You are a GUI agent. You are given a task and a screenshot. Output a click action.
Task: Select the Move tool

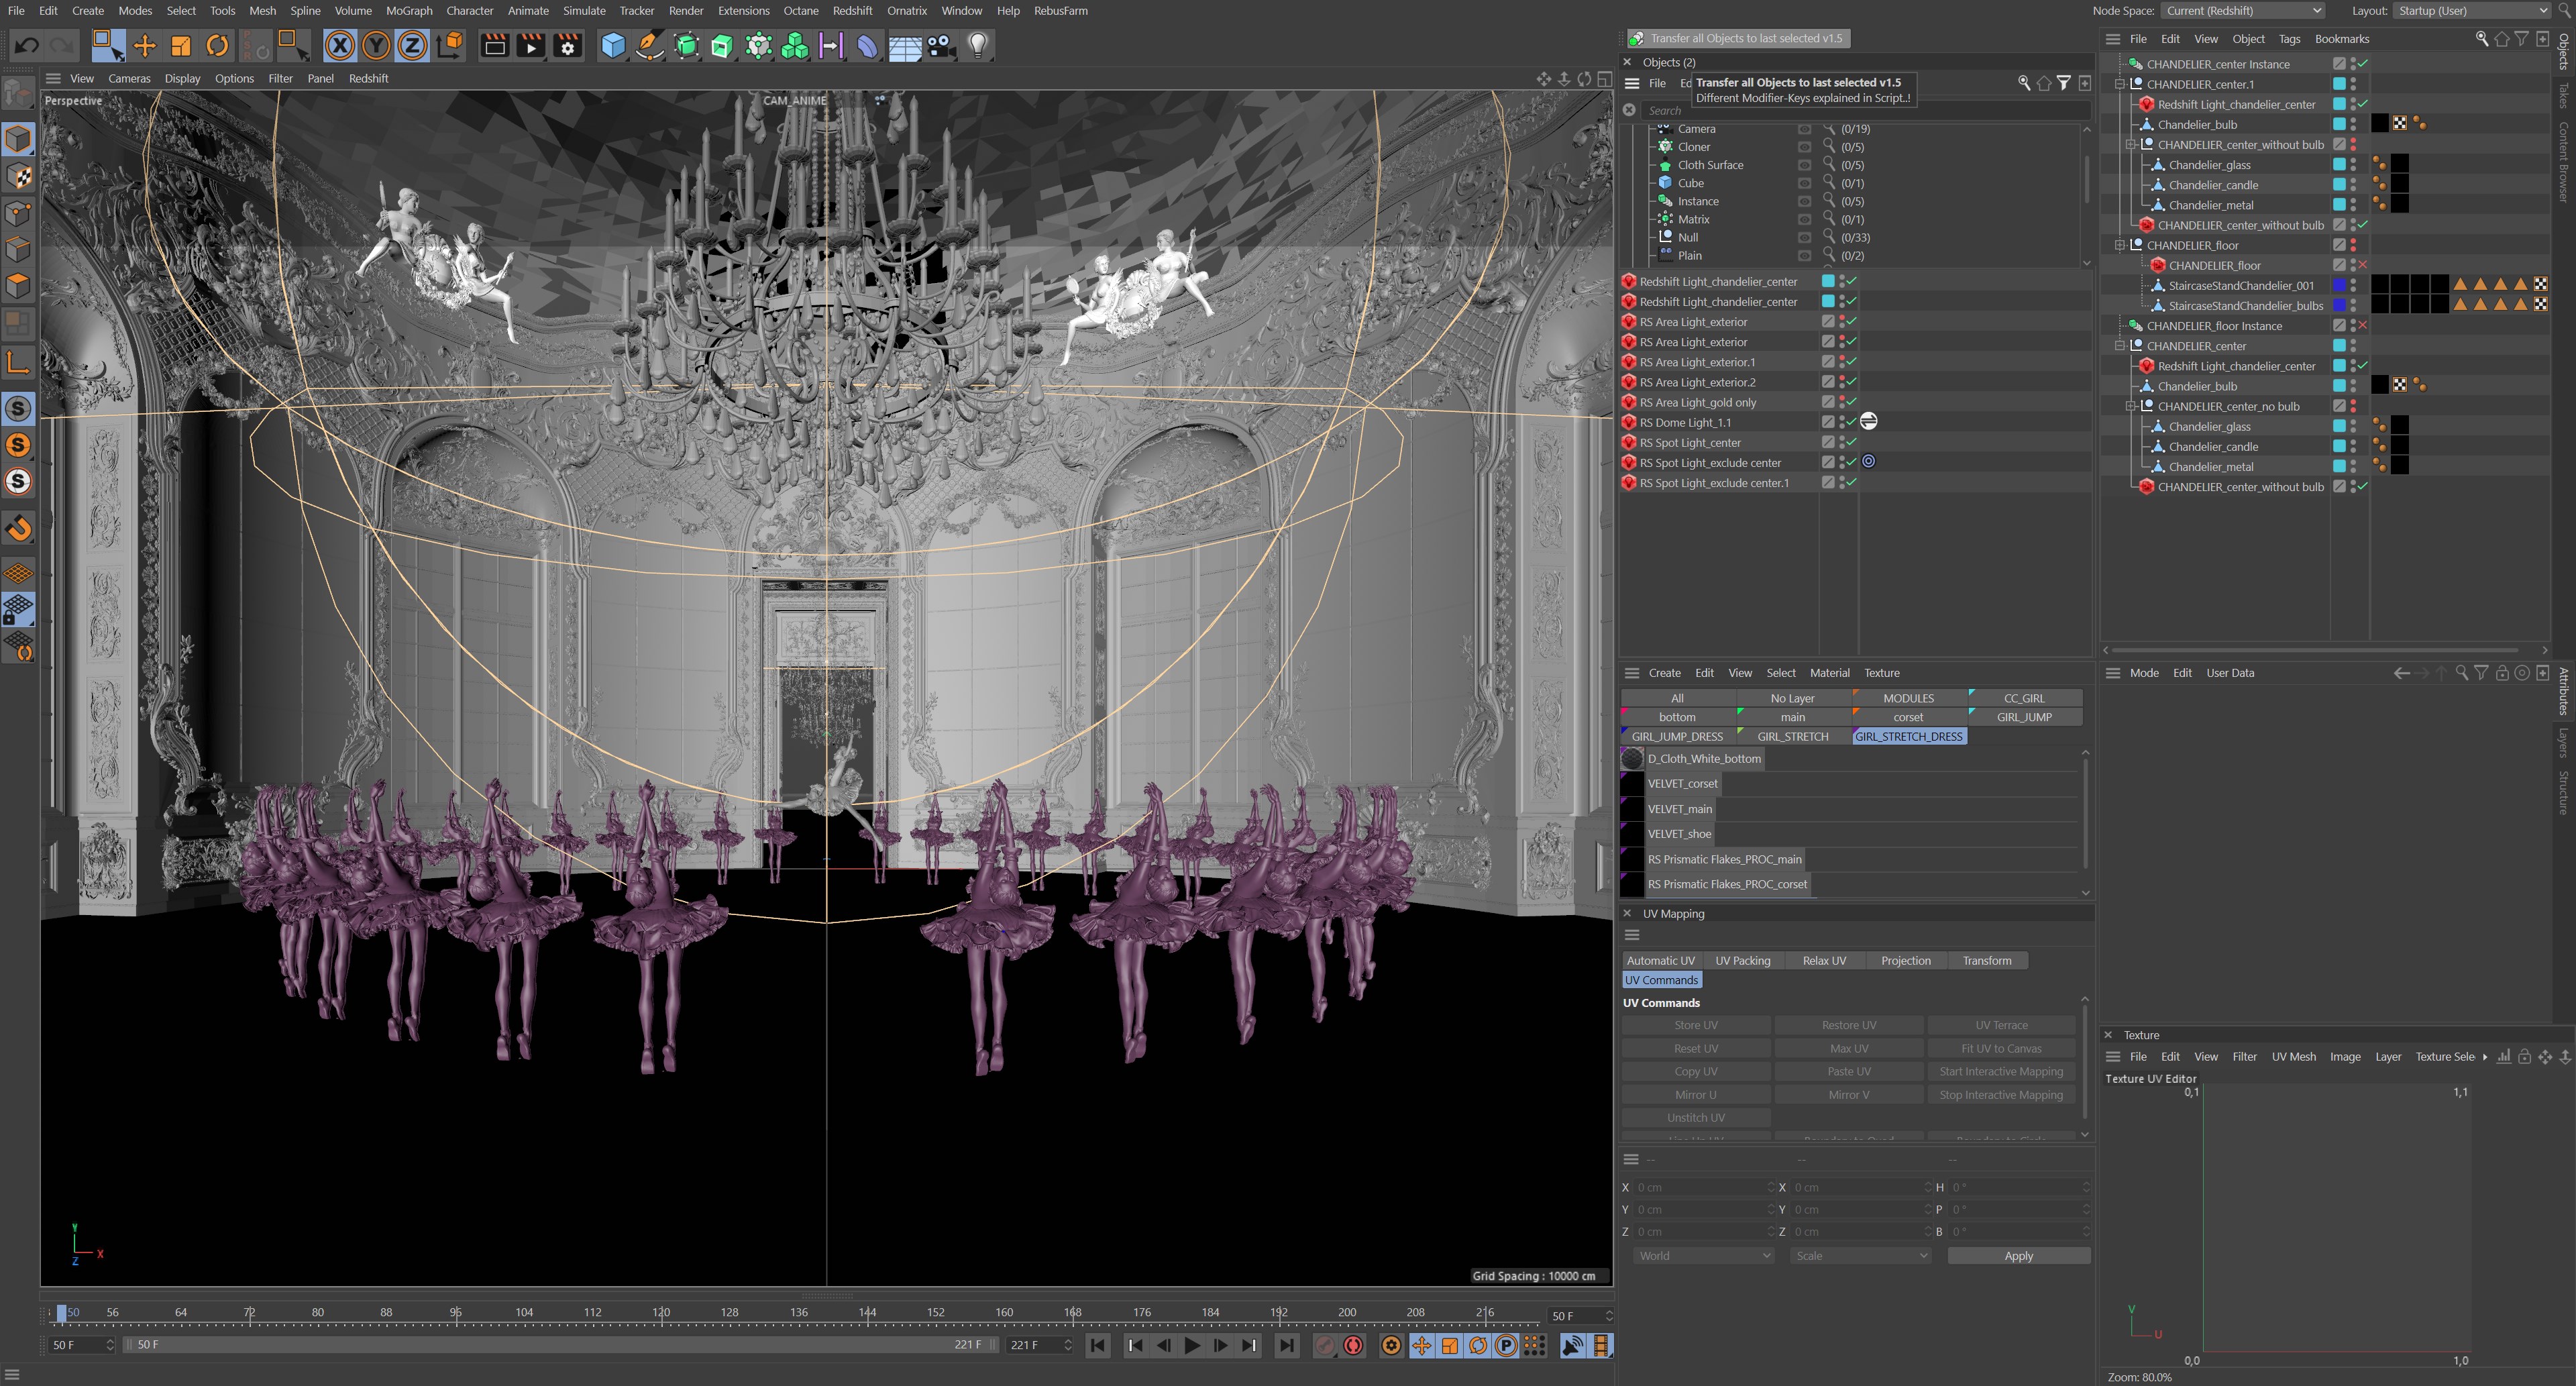pyautogui.click(x=145, y=46)
